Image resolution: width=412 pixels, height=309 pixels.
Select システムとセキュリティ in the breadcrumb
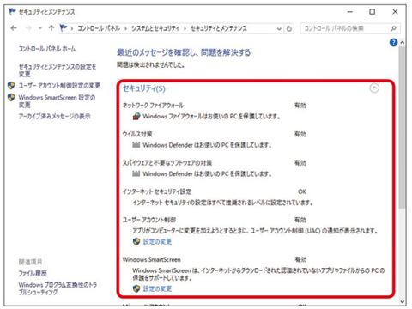[155, 28]
